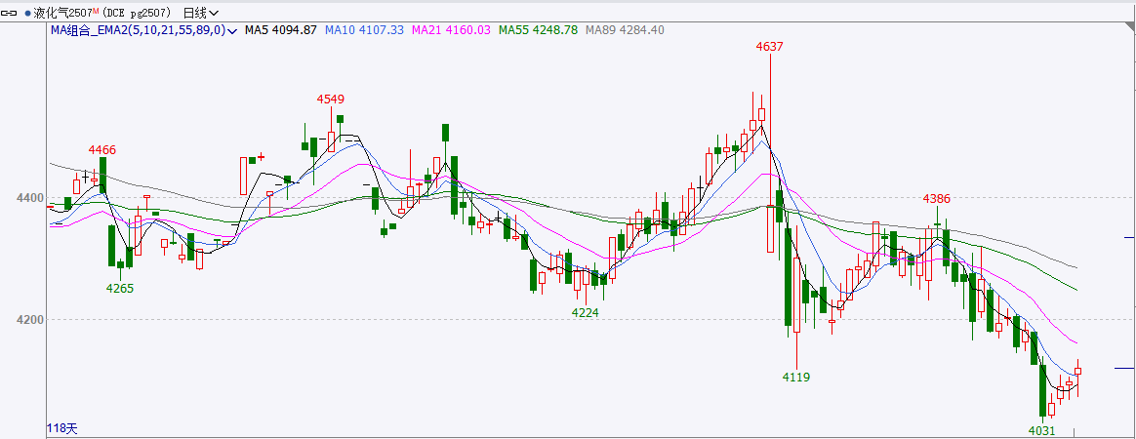Image resolution: width=1136 pixels, height=439 pixels.
Task: Select the MA10 4107.33 legend
Action: (364, 30)
